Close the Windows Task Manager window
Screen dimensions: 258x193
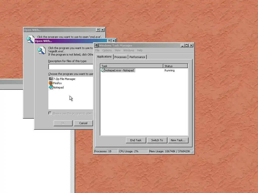point(191,45)
